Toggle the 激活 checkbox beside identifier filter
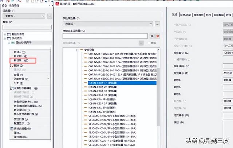 tap(149, 43)
